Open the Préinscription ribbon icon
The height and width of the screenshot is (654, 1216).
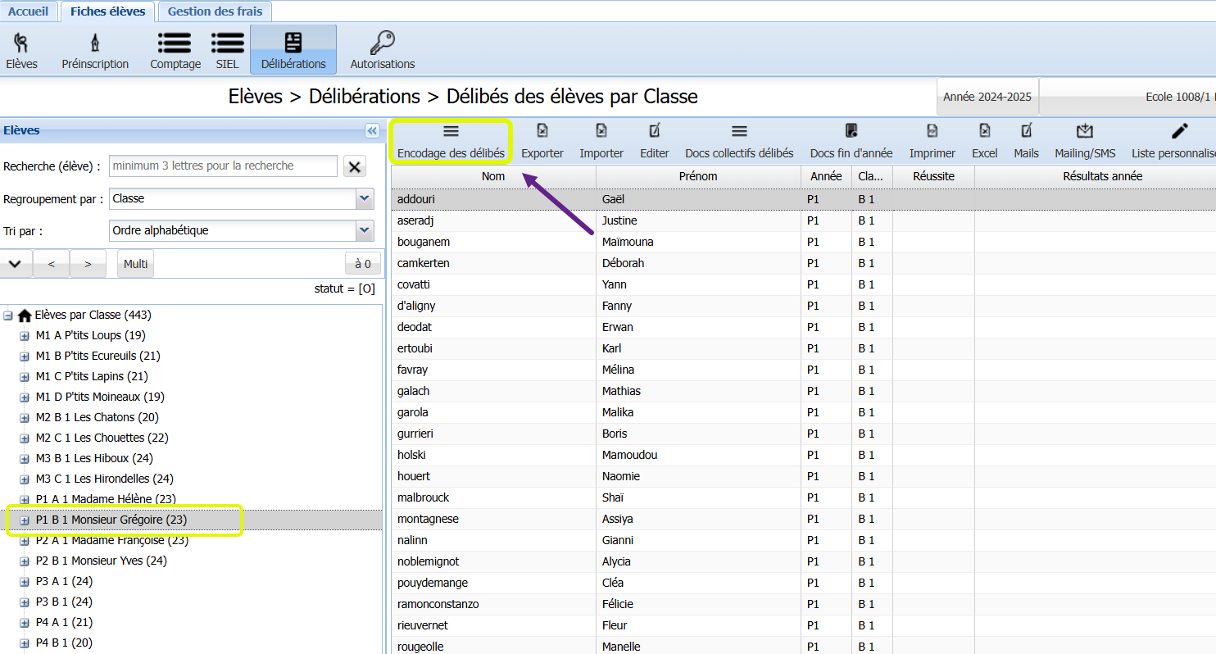(95, 50)
